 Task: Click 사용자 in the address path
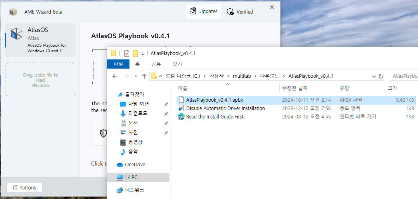(x=216, y=76)
